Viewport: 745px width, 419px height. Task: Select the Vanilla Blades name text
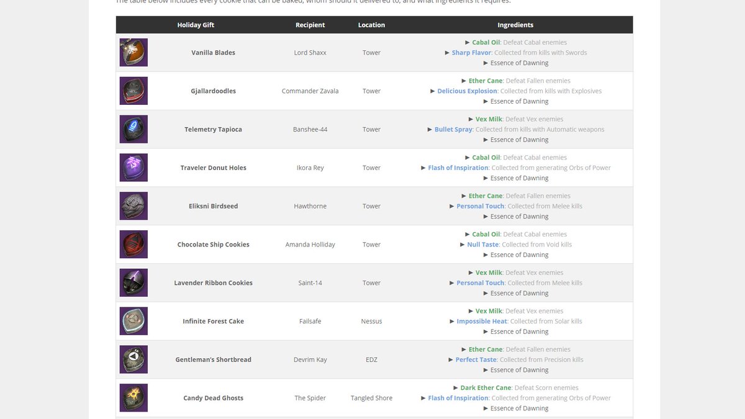pos(213,53)
